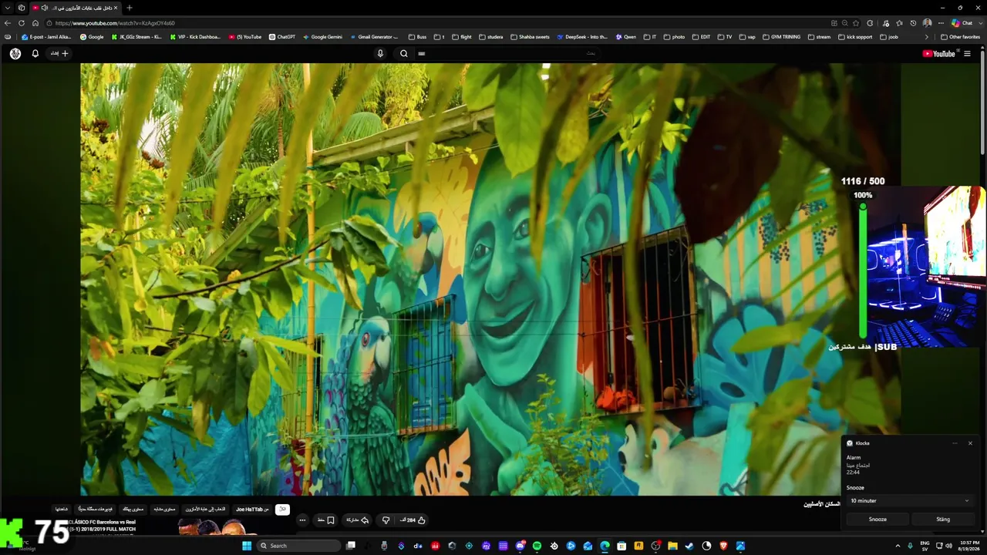Click the Windows taskbar Search box

click(298, 546)
